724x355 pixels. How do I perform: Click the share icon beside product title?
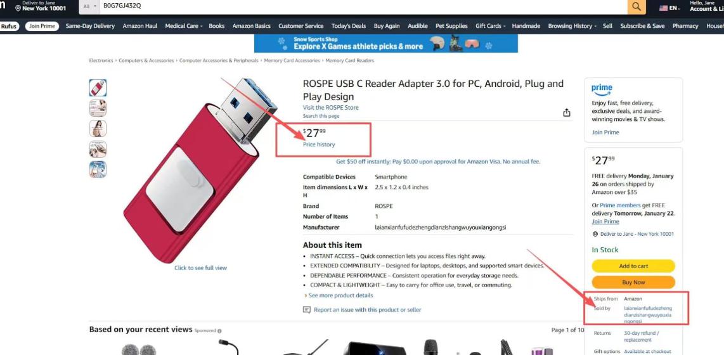[567, 113]
